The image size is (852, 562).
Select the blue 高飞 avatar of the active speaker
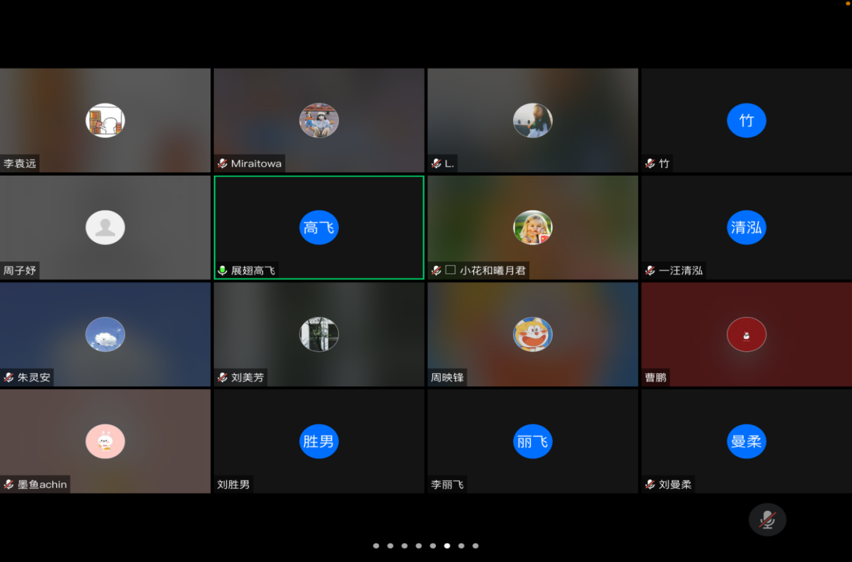pyautogui.click(x=319, y=227)
